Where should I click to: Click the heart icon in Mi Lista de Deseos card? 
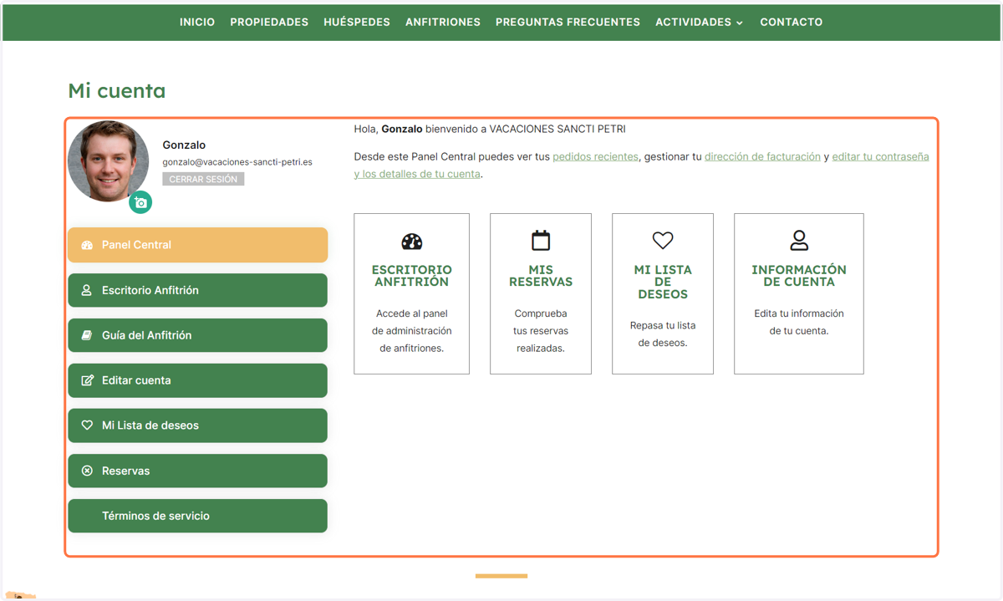pyautogui.click(x=663, y=241)
